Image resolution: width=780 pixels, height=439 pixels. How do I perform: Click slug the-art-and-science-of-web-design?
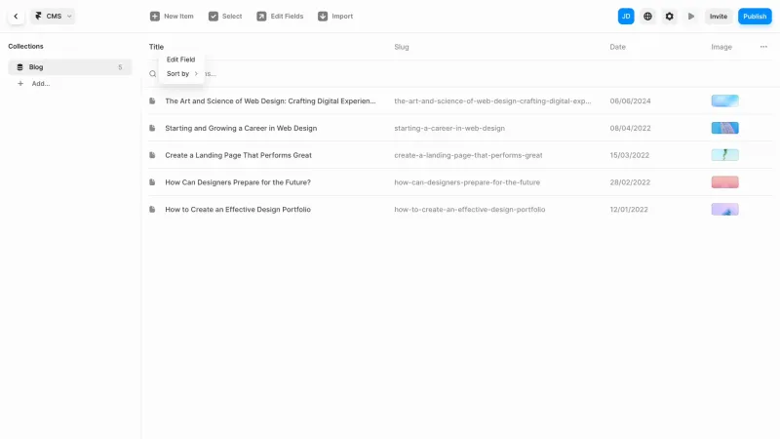tap(492, 101)
